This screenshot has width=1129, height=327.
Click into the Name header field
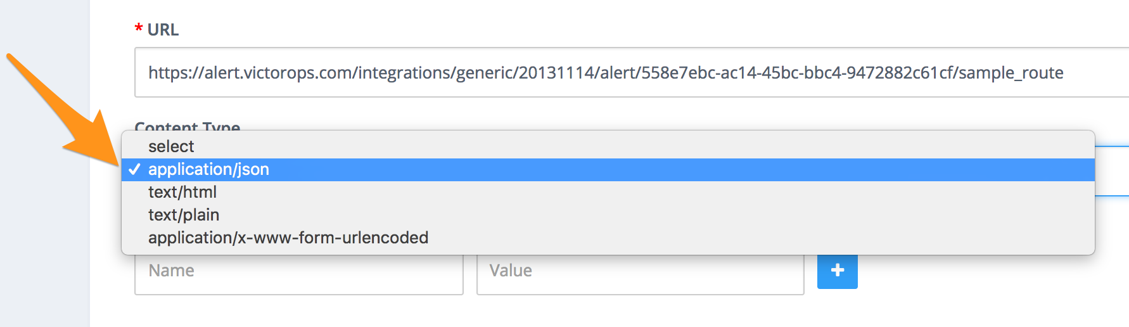click(298, 274)
